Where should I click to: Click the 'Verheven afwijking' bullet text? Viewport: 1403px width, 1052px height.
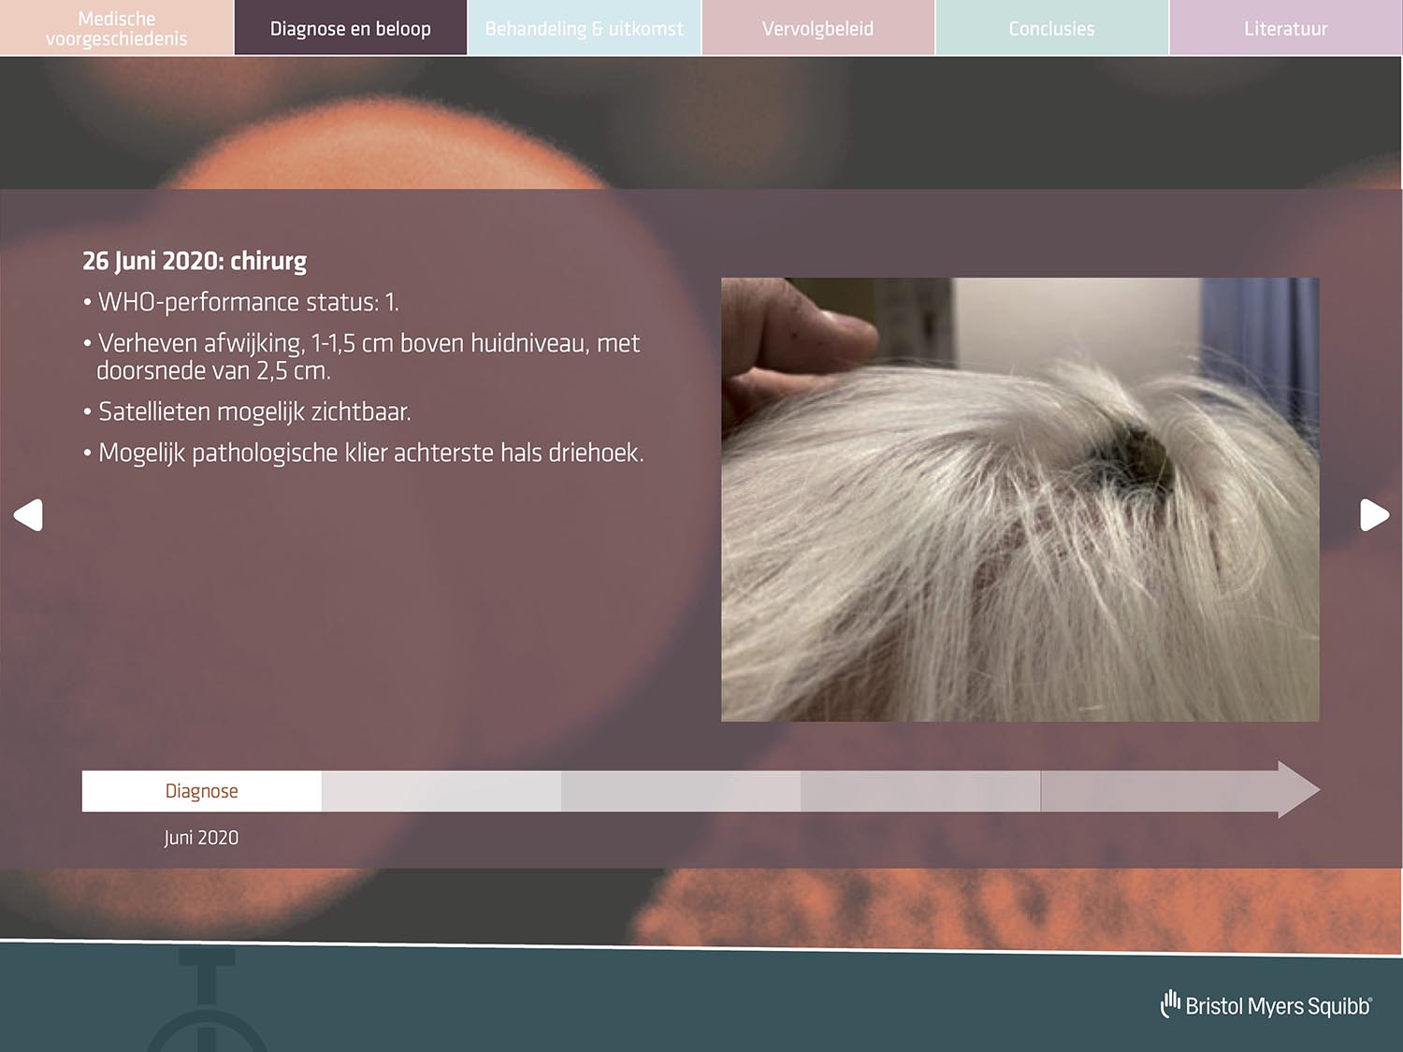coord(362,357)
